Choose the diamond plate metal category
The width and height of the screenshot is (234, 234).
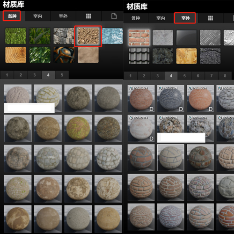(x=210, y=37)
